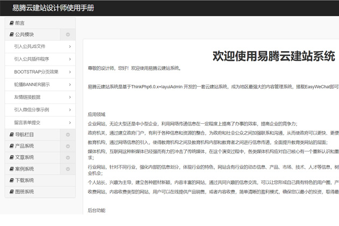Click the chevron on 引入公共插件程序 row
The height and width of the screenshot is (226, 339).
(70, 59)
